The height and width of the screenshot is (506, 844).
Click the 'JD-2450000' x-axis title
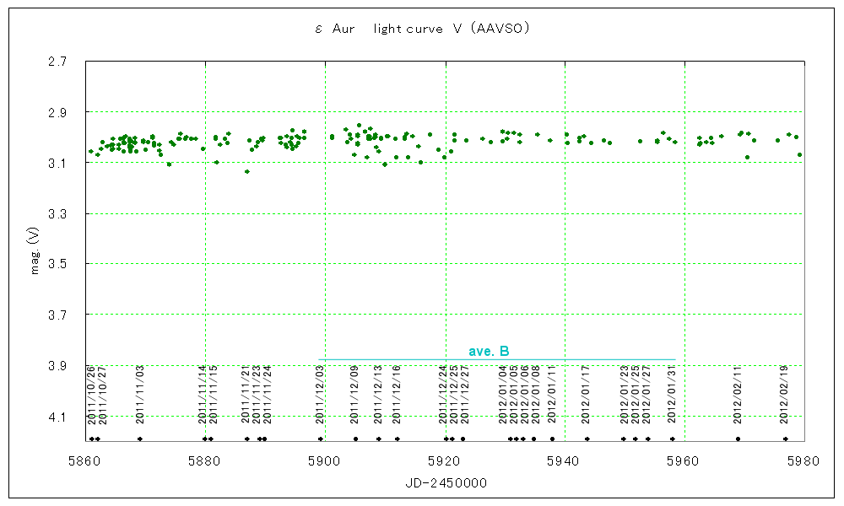[x=445, y=482]
